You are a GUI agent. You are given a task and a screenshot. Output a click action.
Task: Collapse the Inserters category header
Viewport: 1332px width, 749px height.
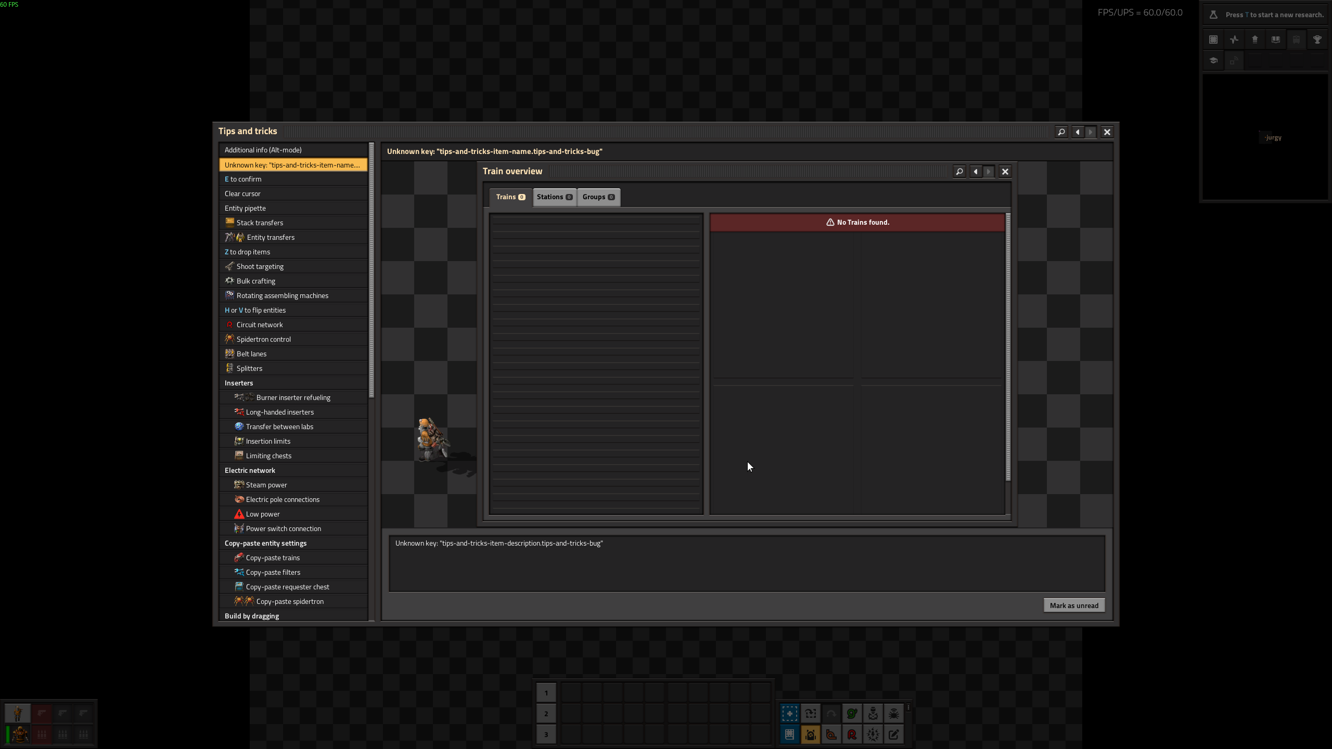(239, 383)
